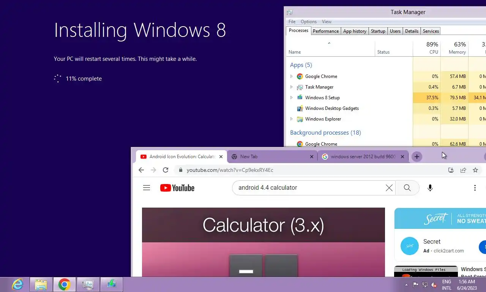Bookmark this page with the star

[475, 170]
